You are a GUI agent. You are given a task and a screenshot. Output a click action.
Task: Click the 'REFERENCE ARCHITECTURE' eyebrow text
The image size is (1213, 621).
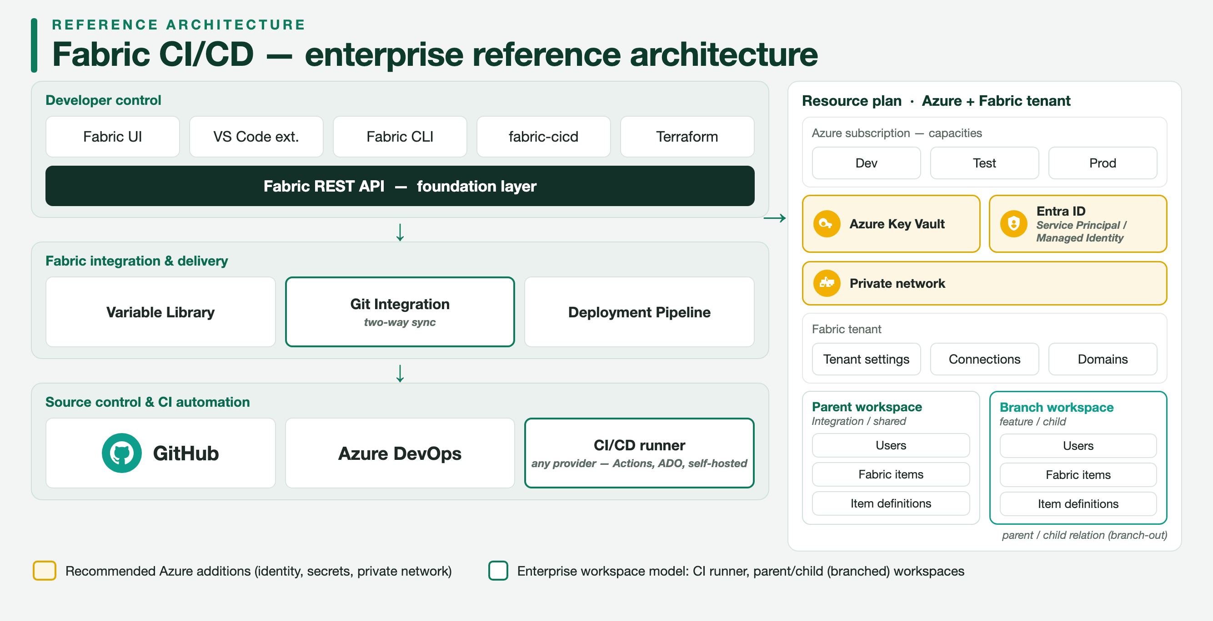[x=179, y=25]
